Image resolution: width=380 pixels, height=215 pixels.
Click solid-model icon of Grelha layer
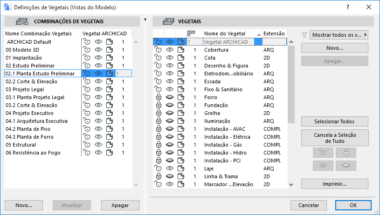tap(180, 113)
